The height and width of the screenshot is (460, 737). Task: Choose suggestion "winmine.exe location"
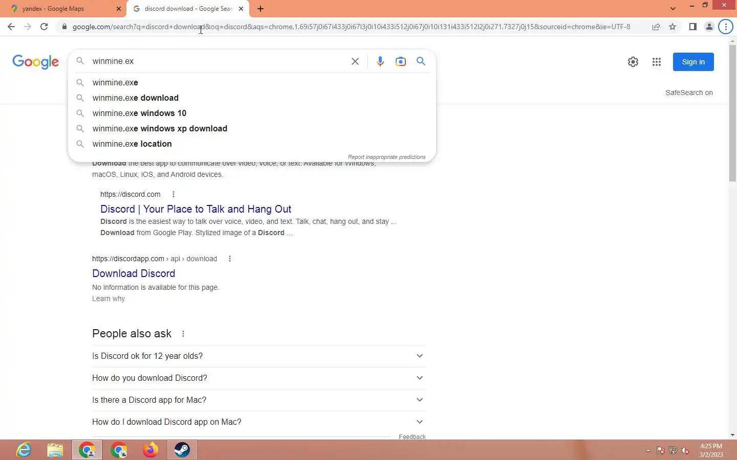coord(252,144)
